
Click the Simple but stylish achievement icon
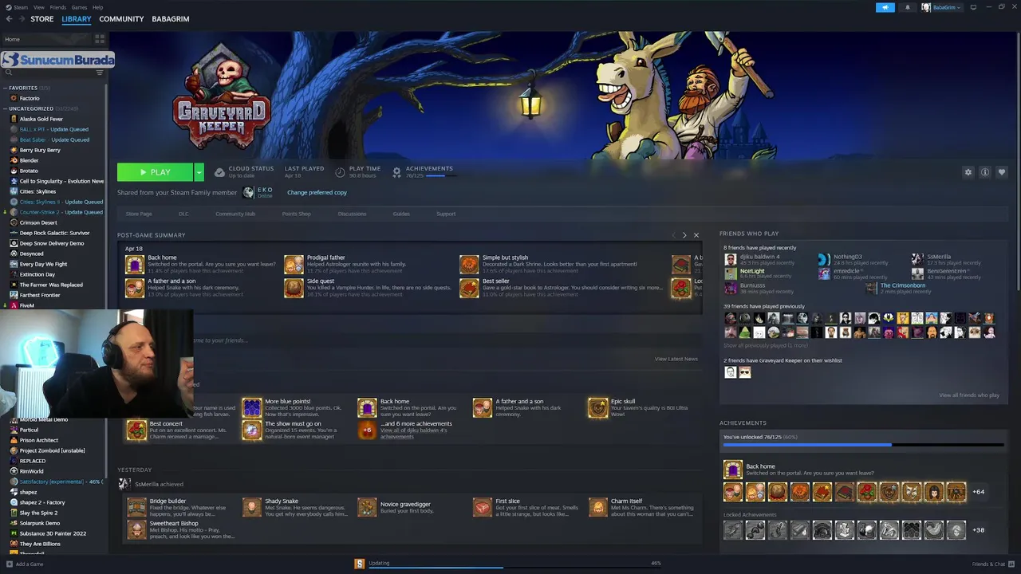point(469,265)
